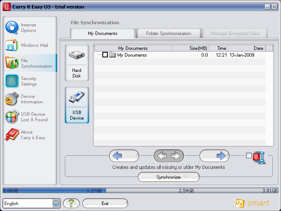Click USB Device Lost & Found label
This screenshot has width=281, height=211.
coord(34,117)
